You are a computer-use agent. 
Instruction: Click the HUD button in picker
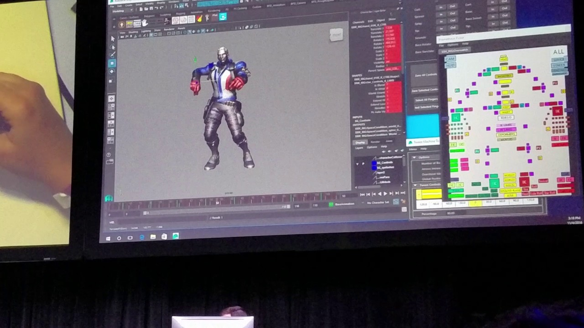point(450,65)
